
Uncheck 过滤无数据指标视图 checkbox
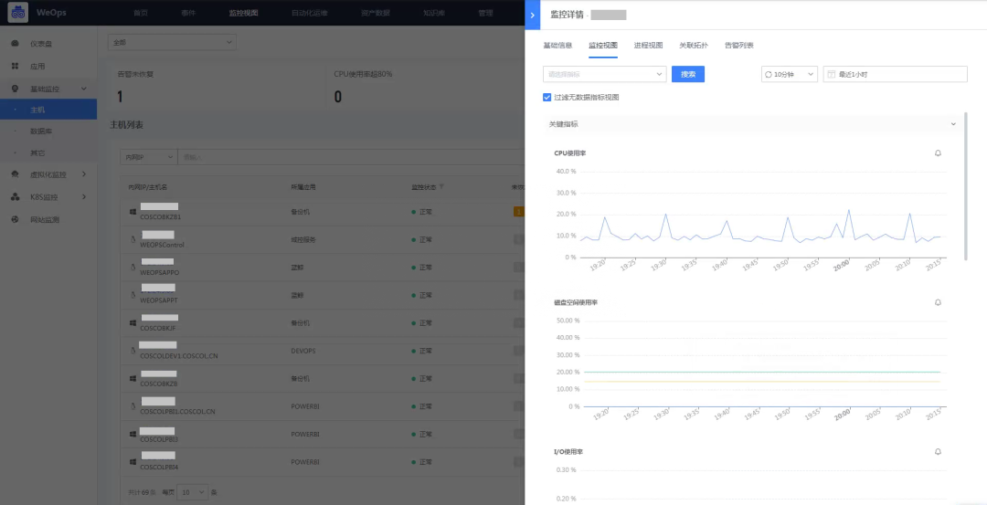547,98
